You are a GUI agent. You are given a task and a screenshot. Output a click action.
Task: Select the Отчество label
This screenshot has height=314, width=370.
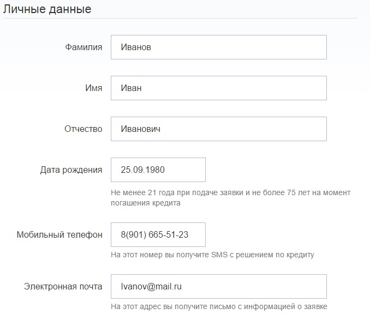coord(83,129)
